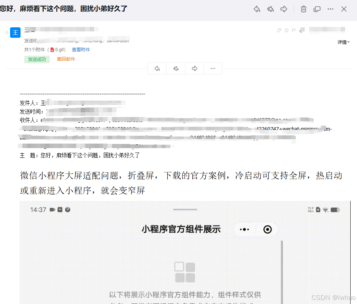Click the mini program three-dots menu

pyautogui.click(x=245, y=230)
